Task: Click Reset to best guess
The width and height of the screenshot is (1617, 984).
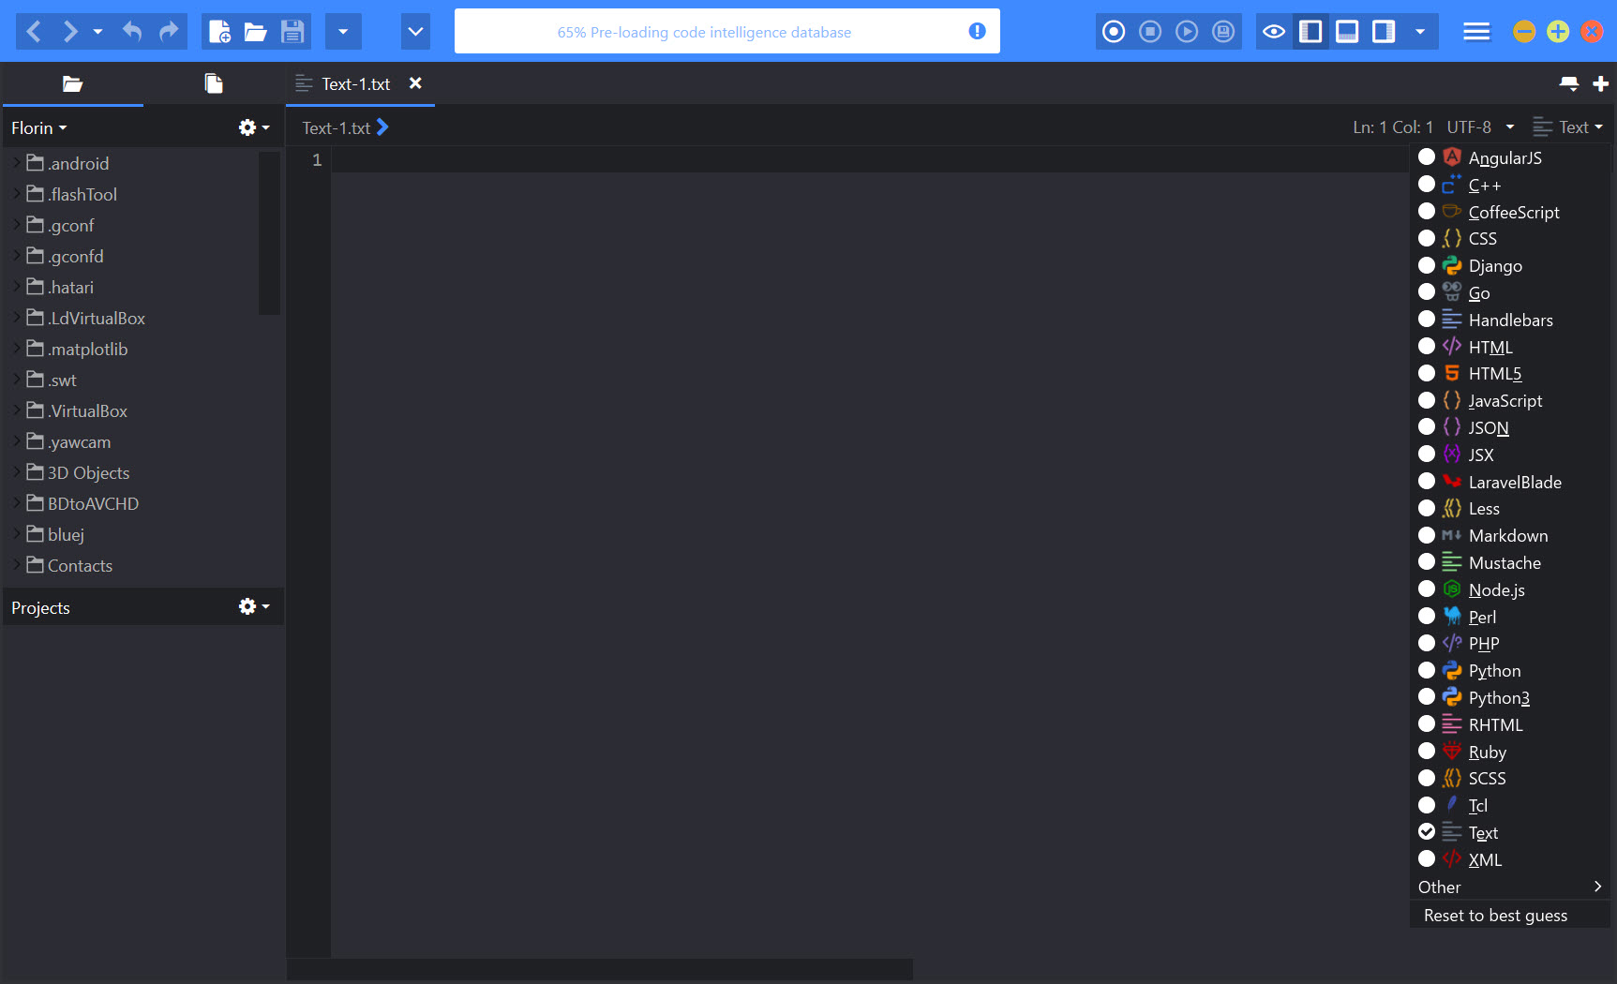Action: tap(1509, 916)
